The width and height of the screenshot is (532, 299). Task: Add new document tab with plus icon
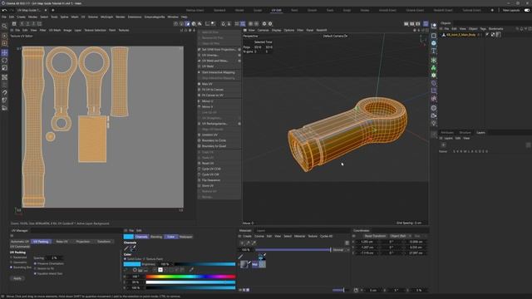(x=53, y=10)
